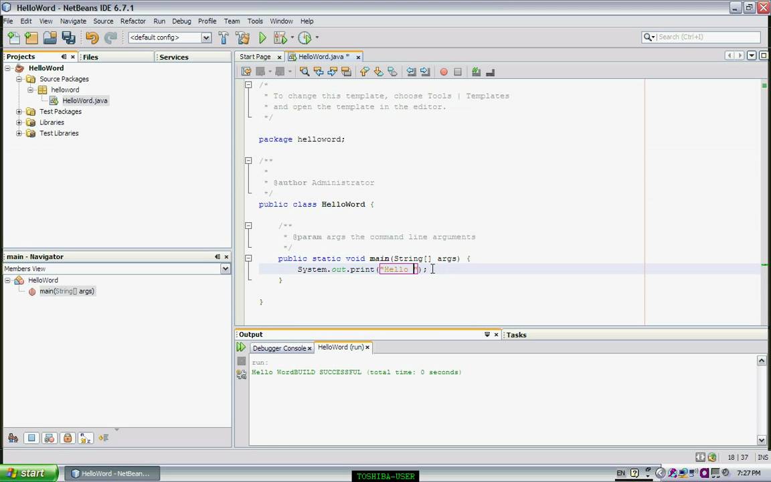Expand the Test Packages node

coord(19,112)
